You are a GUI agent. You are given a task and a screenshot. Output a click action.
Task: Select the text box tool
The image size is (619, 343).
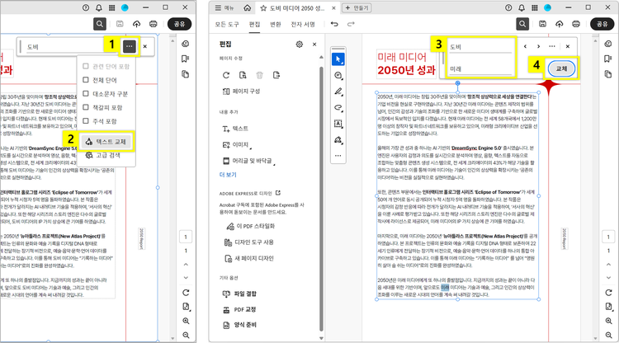[x=338, y=124]
